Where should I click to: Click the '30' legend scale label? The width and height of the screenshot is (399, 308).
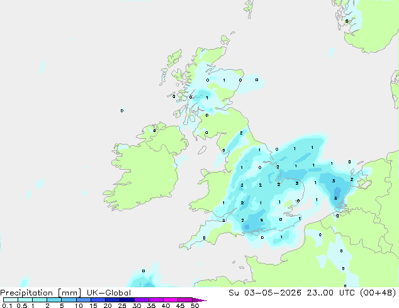[x=137, y=305]
